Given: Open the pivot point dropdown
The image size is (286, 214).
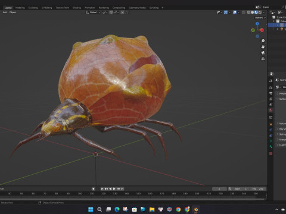Looking at the screenshot, I should [x=105, y=12].
